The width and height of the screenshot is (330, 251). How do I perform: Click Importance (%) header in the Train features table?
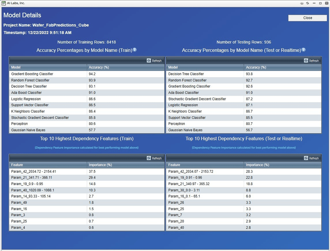(x=126, y=165)
